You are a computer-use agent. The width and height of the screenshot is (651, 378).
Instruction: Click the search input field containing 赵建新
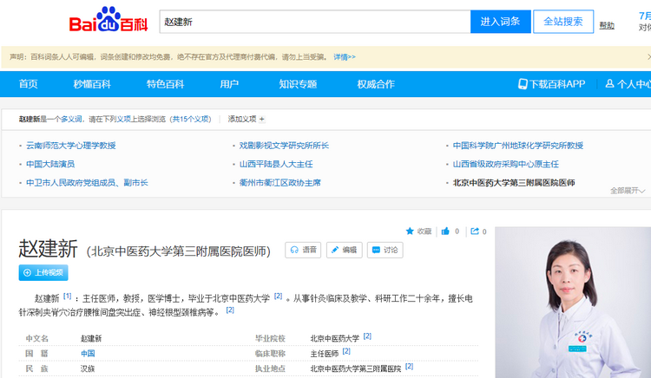pos(314,22)
